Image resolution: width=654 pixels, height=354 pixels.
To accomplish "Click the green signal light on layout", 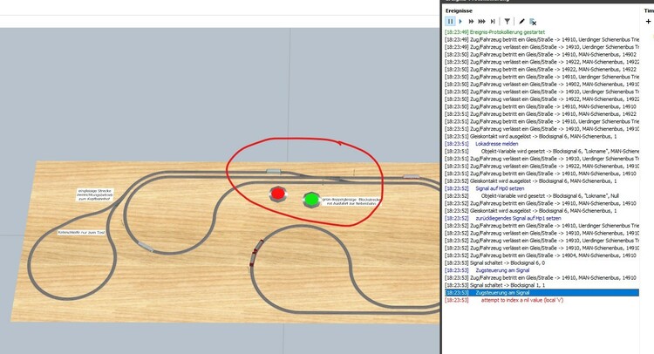I will tap(310, 200).
